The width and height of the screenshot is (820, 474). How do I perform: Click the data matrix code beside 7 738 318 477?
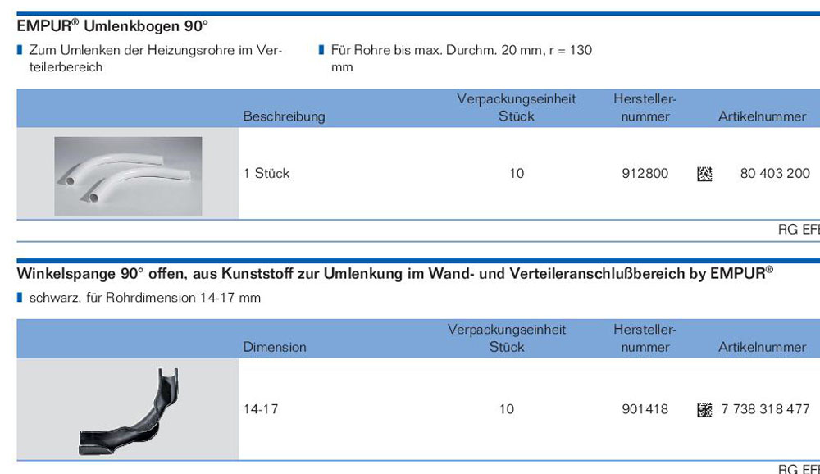704,410
